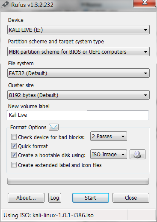The image size is (157, 222).
Task: Open the ISO Image boot type dropdown
Action: 109,154
